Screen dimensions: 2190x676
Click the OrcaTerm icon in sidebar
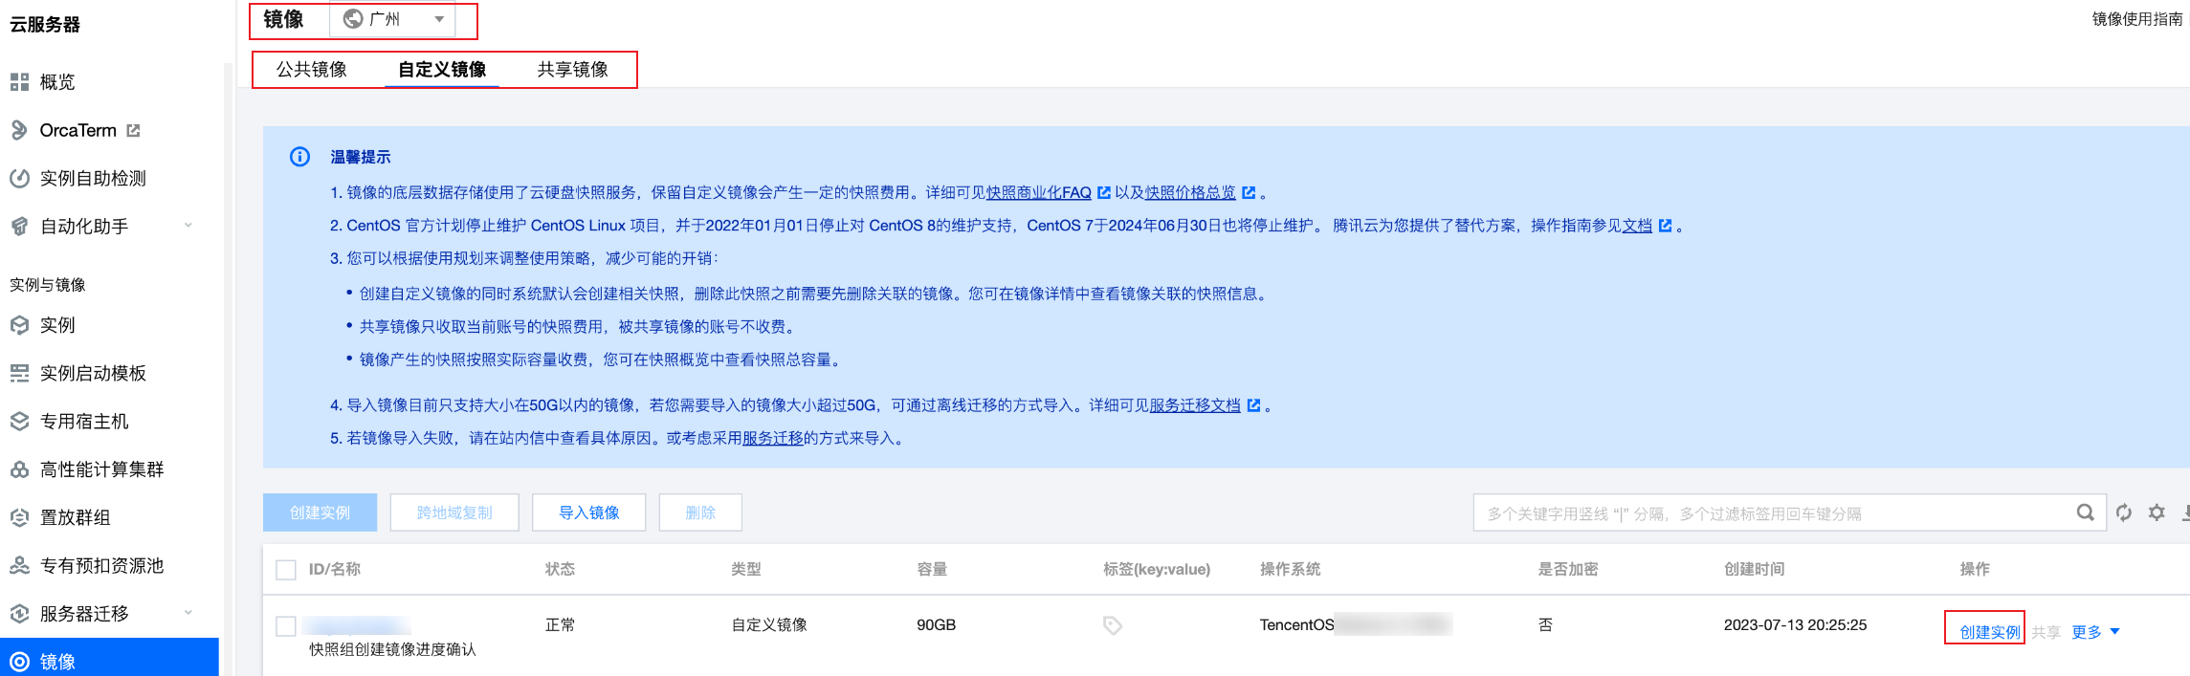click(19, 130)
